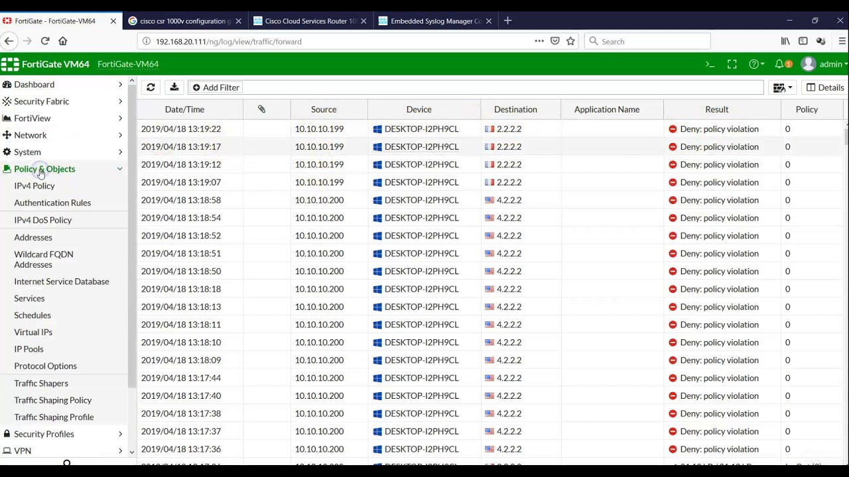849x477 pixels.
Task: Open the help question mark menu
Action: [757, 64]
